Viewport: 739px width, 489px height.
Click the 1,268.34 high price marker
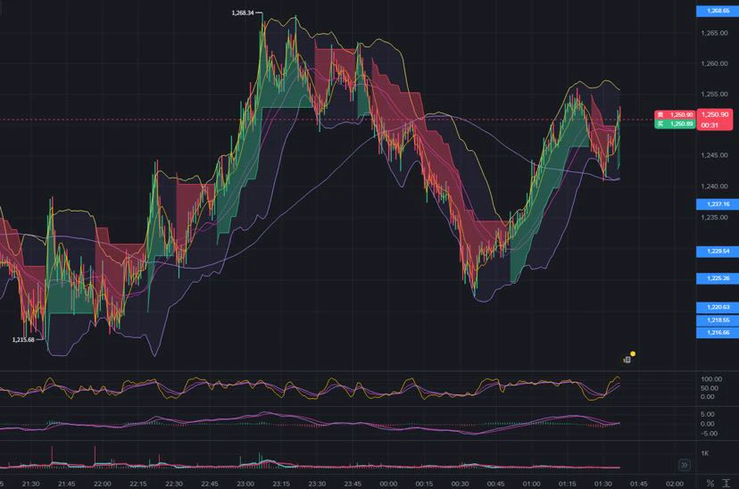[x=243, y=12]
